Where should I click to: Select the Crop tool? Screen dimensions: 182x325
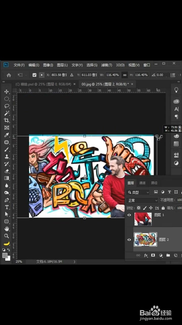click(x=7, y=120)
